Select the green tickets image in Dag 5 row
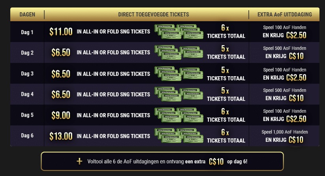The image size is (325, 176). pos(178,115)
